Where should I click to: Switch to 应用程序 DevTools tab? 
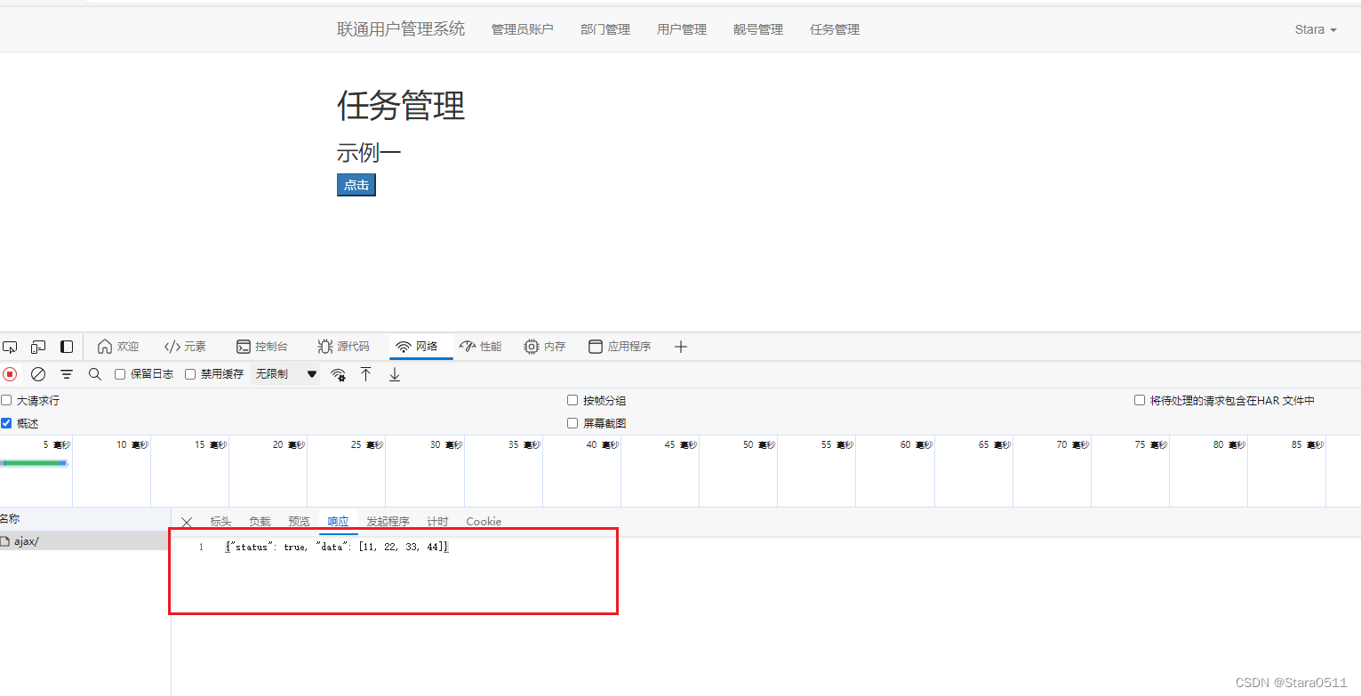coord(620,347)
